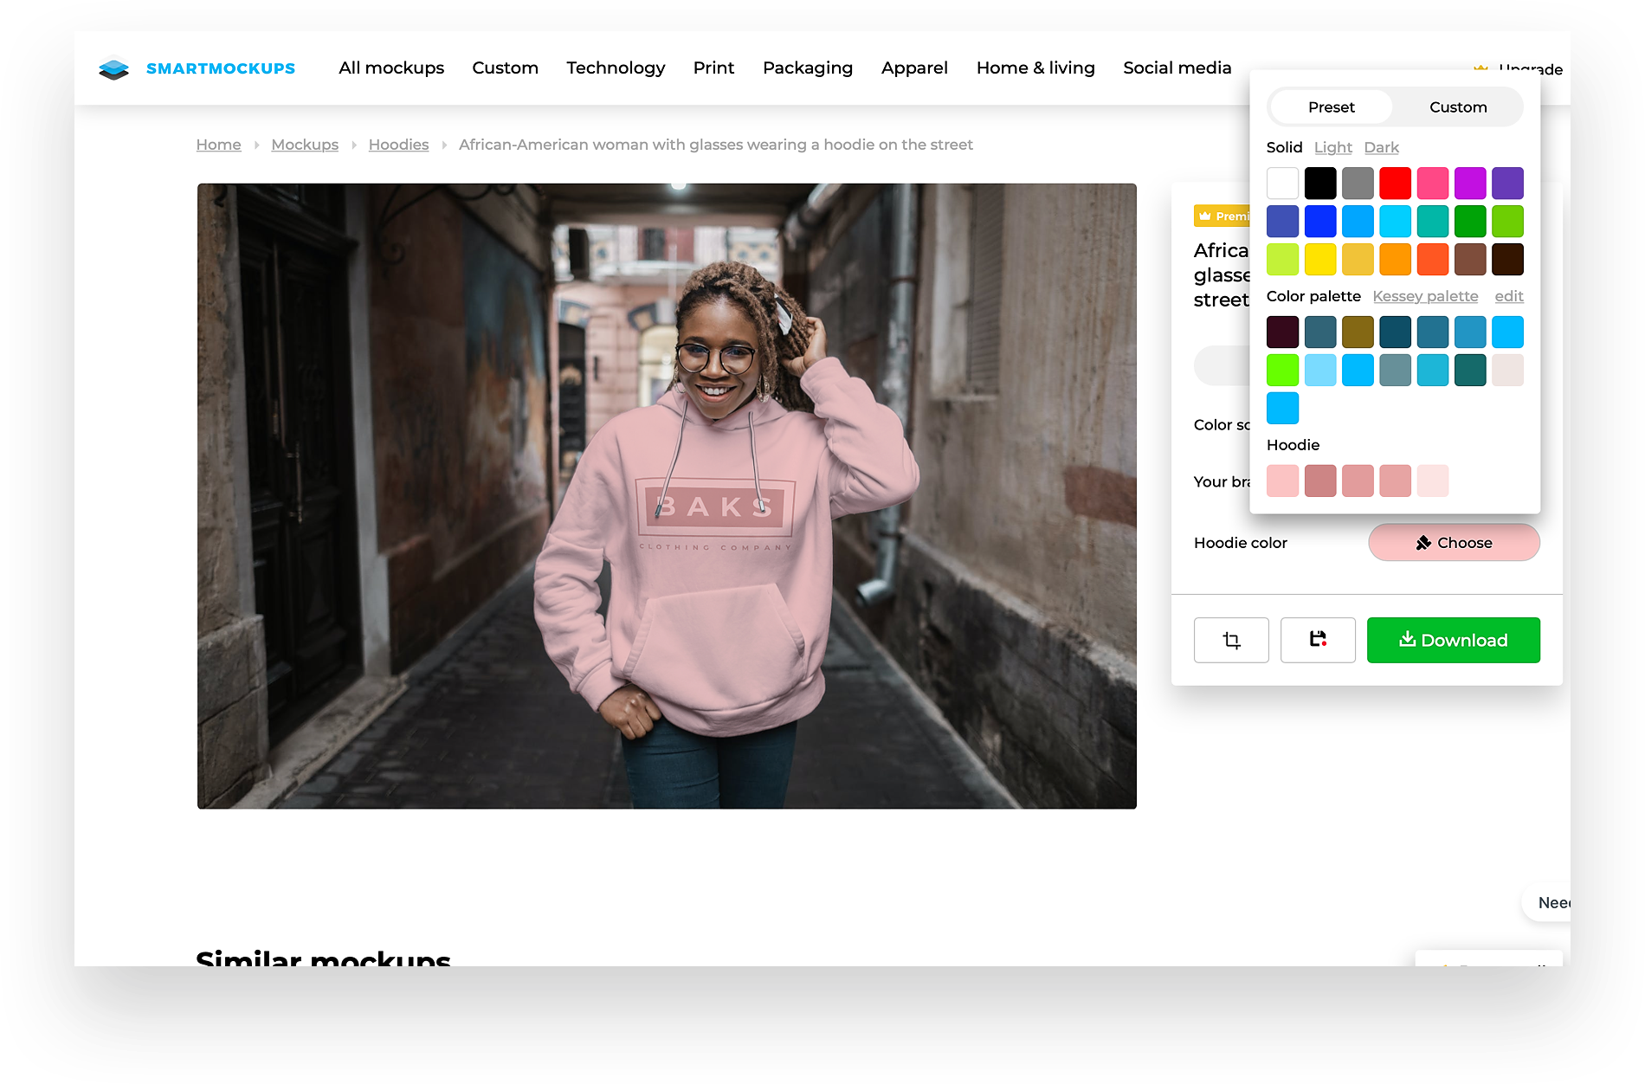Switch to the Custom color tab
1645x1084 pixels.
(1457, 107)
